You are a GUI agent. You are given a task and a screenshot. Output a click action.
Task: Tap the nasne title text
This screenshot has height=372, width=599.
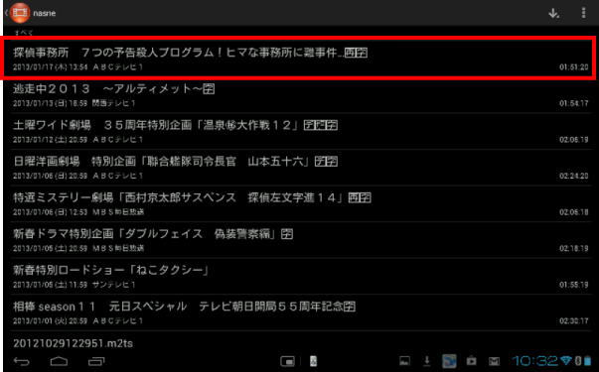pyautogui.click(x=45, y=13)
